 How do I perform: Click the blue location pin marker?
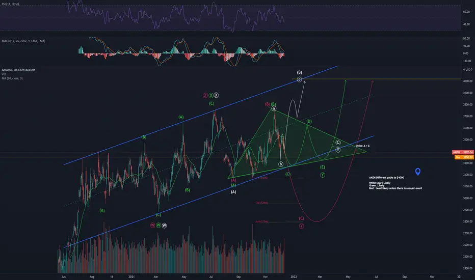pos(418,172)
